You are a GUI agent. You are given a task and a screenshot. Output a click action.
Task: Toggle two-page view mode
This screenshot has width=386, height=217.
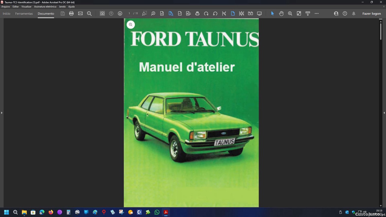tap(250, 13)
